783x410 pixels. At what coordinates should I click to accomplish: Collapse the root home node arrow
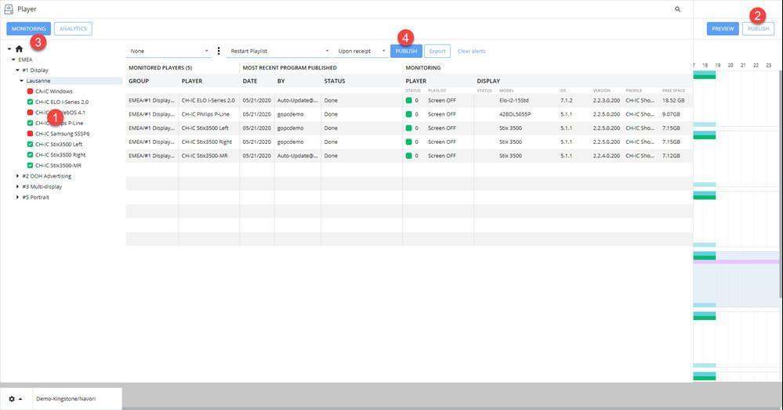(x=9, y=49)
